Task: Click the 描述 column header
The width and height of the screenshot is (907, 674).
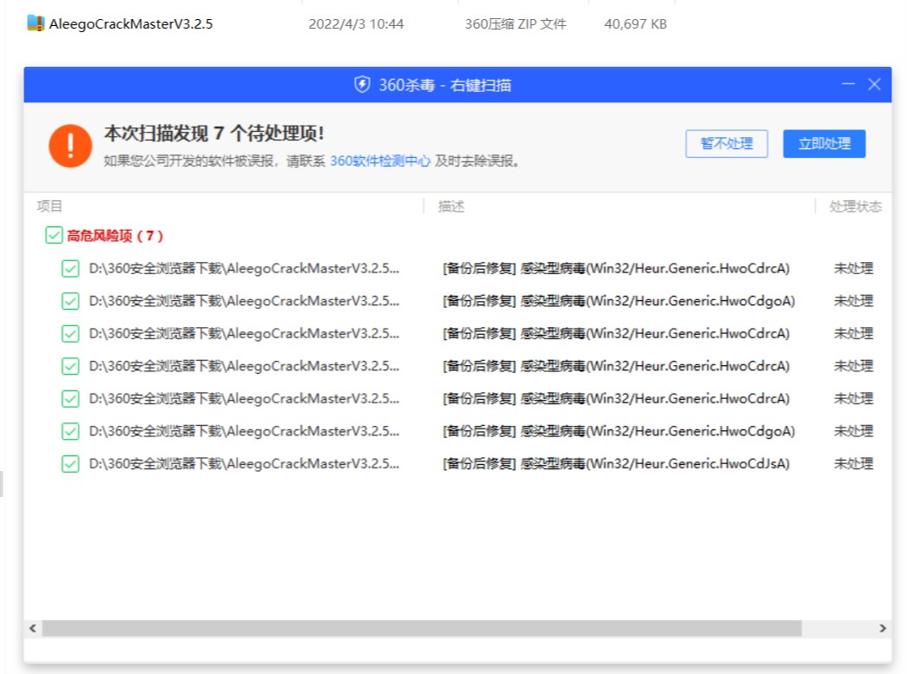Action: coord(451,206)
